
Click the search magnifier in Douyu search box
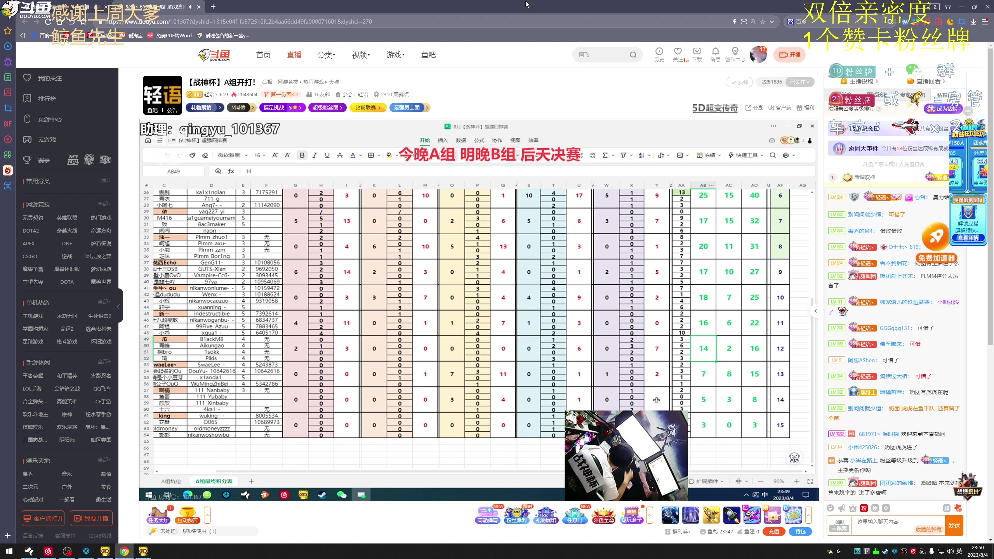[633, 55]
